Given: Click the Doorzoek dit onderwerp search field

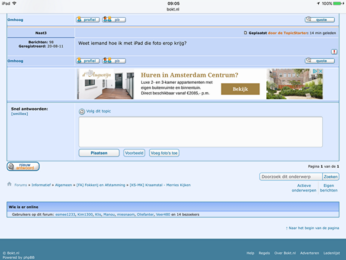Looking at the screenshot, I should click(x=291, y=177).
